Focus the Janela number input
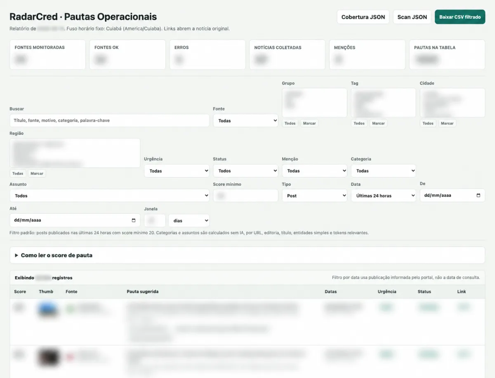Screen dimensions: 495x378 tap(155, 221)
